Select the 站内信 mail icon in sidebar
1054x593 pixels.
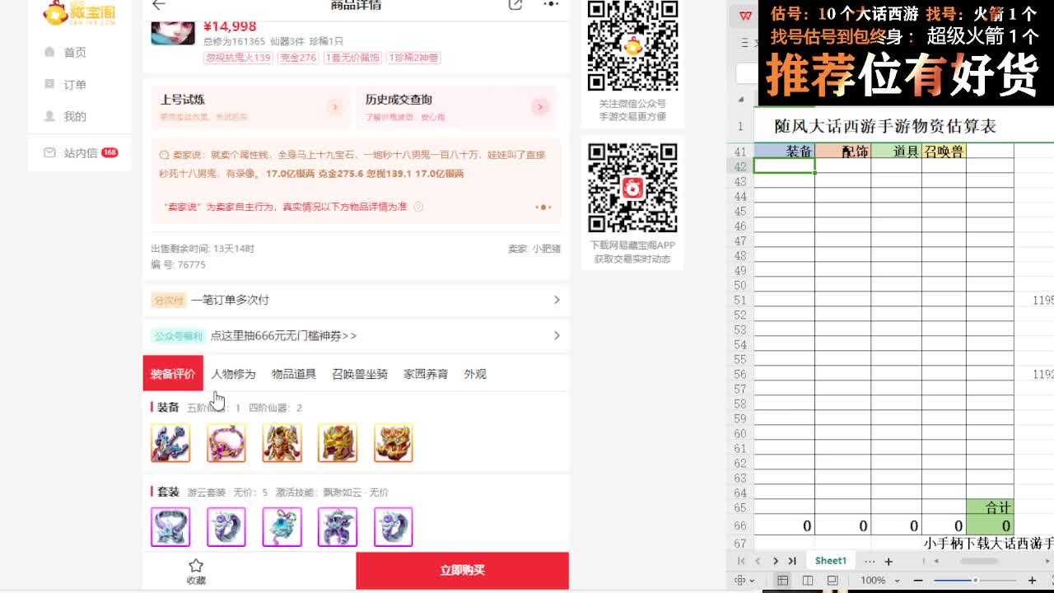[51, 152]
